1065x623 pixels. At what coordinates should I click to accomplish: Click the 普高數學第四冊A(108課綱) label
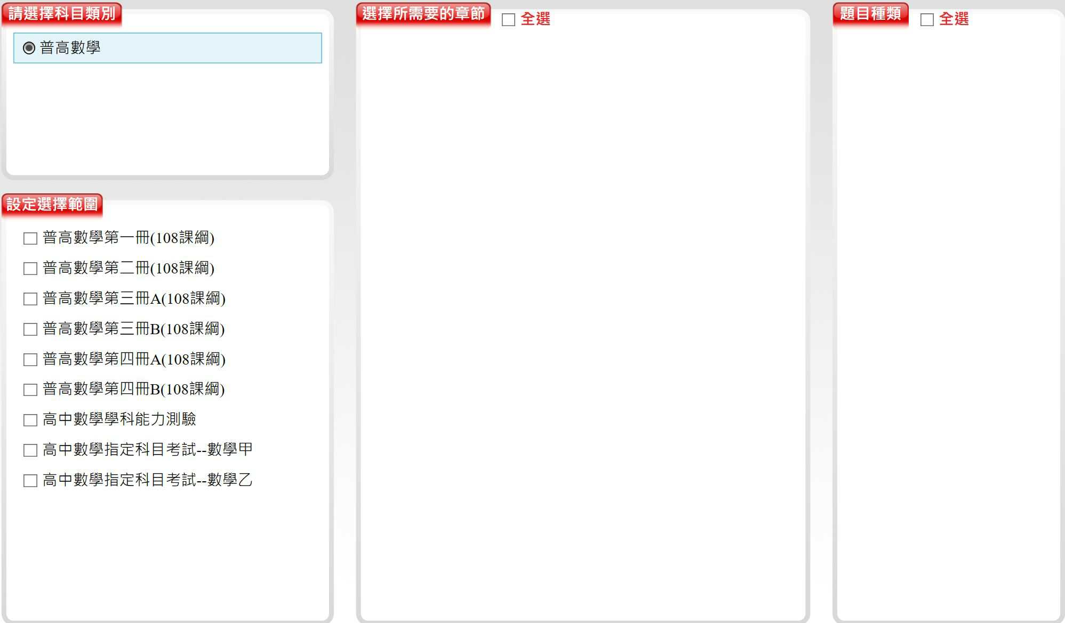click(x=134, y=359)
